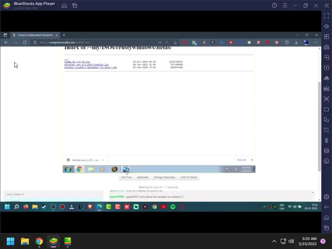
Task: Click the shake device icon in sidebar
Action: (x=326, y=130)
